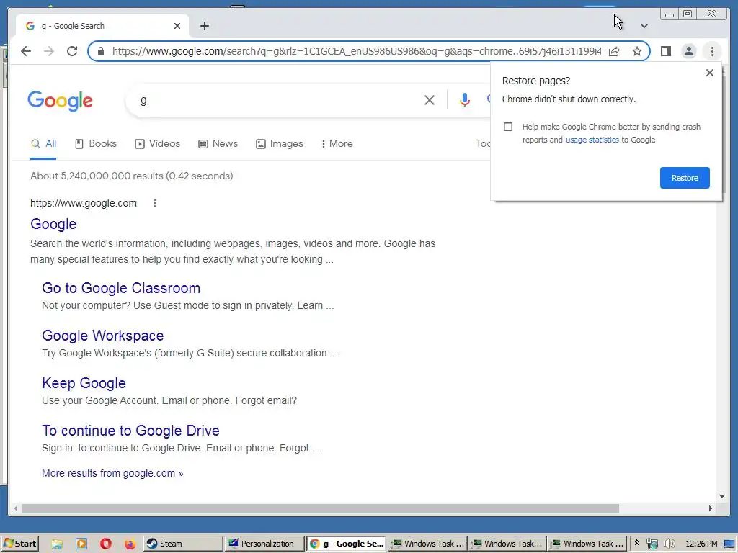738x553 pixels.
Task: Open the three-dot options beside google.com result
Action: click(155, 203)
